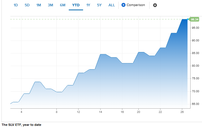This screenshot has width=202, height=127.
Task: Click the active YTD tab
Action: coord(76,5)
